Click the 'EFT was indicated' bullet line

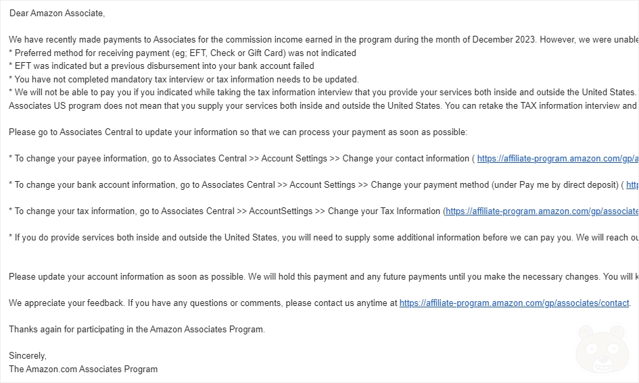pyautogui.click(x=162, y=66)
